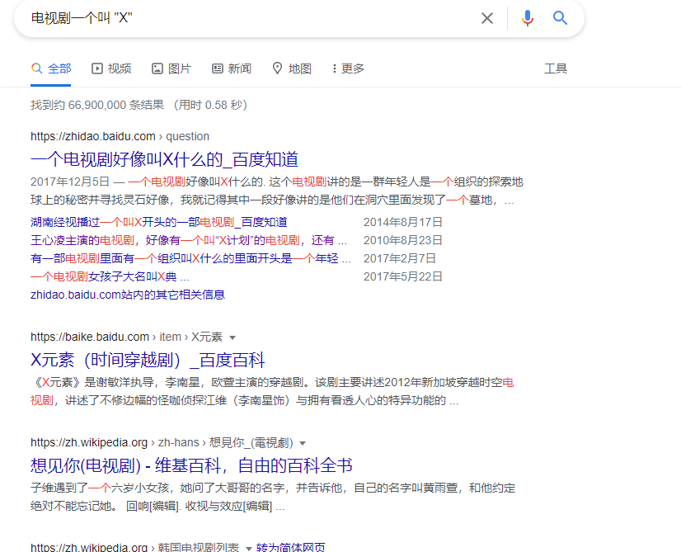The height and width of the screenshot is (552, 681).
Task: Select the 全部 tab
Action: (x=51, y=68)
